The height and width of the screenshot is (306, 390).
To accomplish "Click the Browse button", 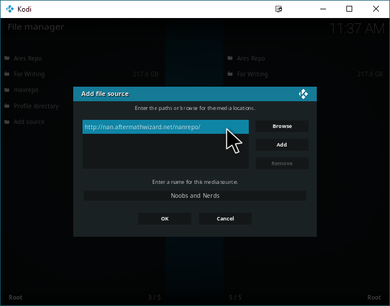I will coord(282,126).
